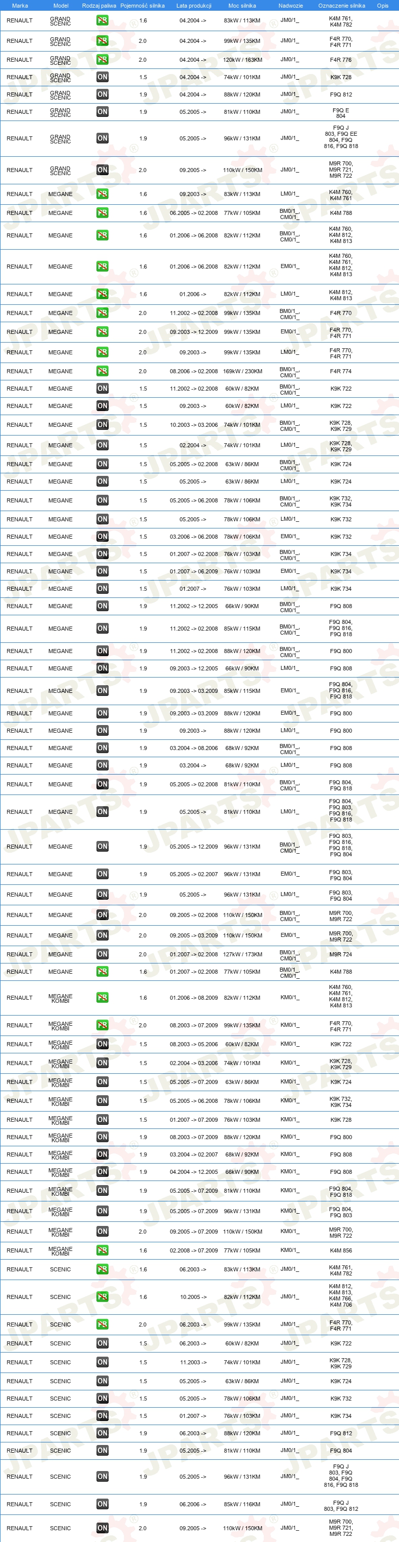The image size is (399, 1542).
Task: Click the PB icon in the Scenic 10.2005 row
Action: coord(102,1296)
